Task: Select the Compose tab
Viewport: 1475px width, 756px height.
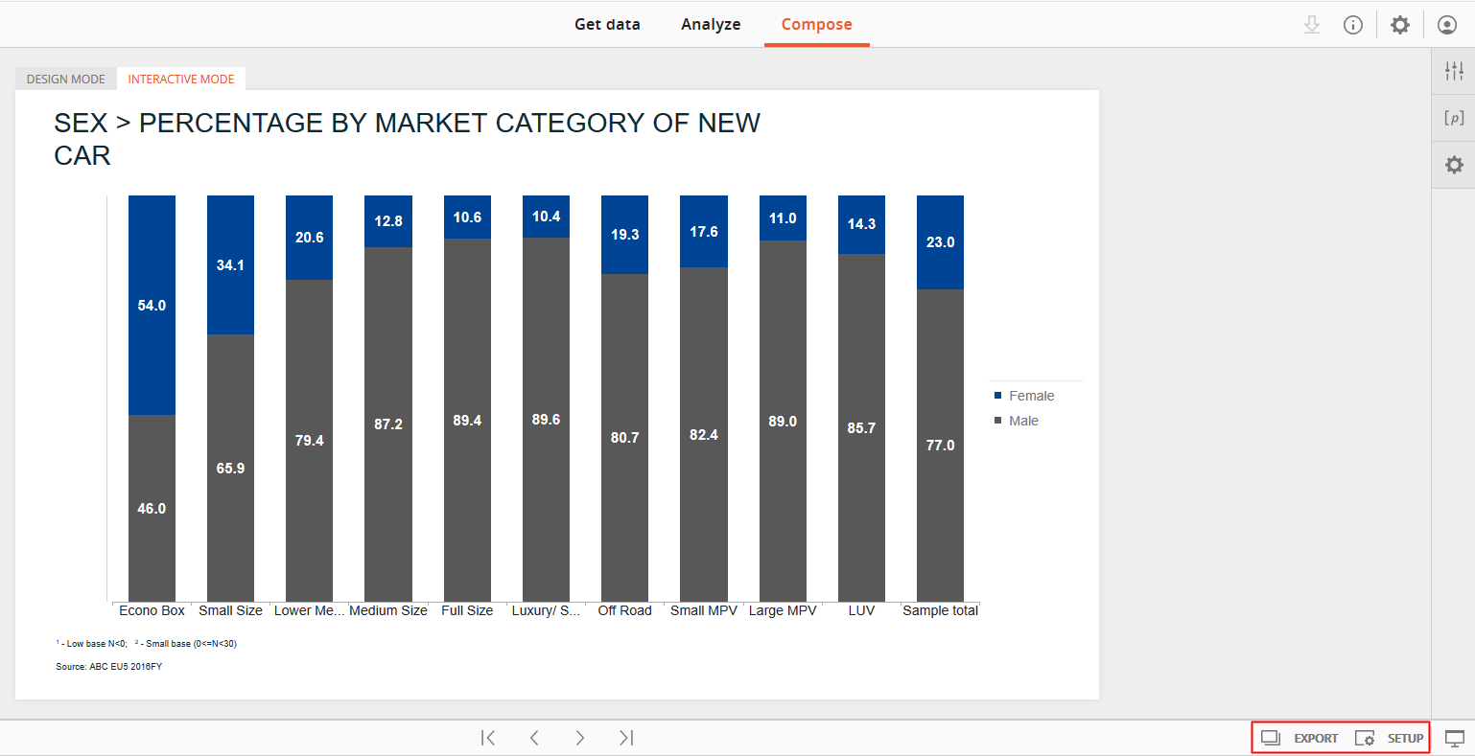Action: click(816, 25)
